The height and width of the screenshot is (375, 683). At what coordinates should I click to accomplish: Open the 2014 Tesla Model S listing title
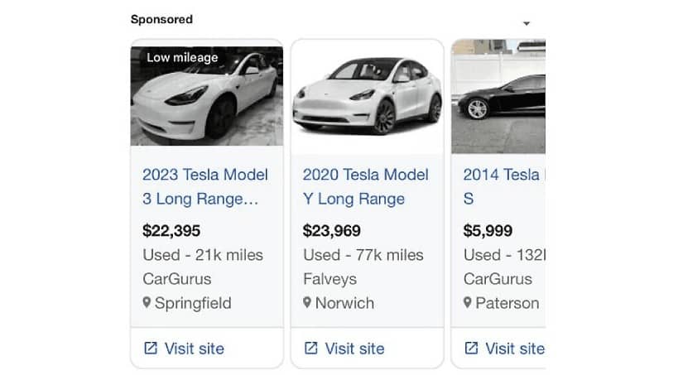tap(502, 187)
